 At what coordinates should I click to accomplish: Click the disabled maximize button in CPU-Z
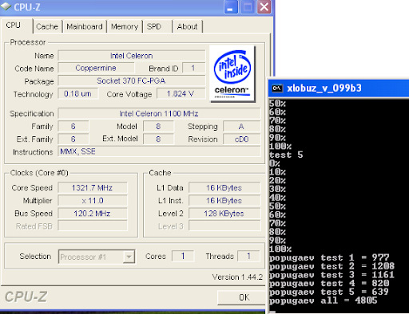[248, 7]
